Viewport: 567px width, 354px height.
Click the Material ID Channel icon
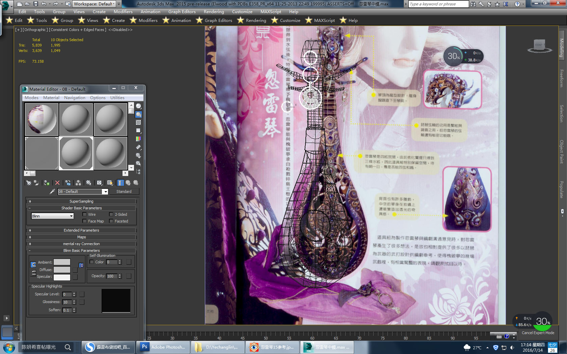tap(99, 183)
